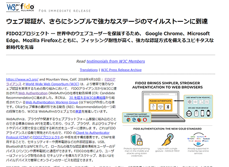Click the FIDO Alliance logo

click(27, 7)
